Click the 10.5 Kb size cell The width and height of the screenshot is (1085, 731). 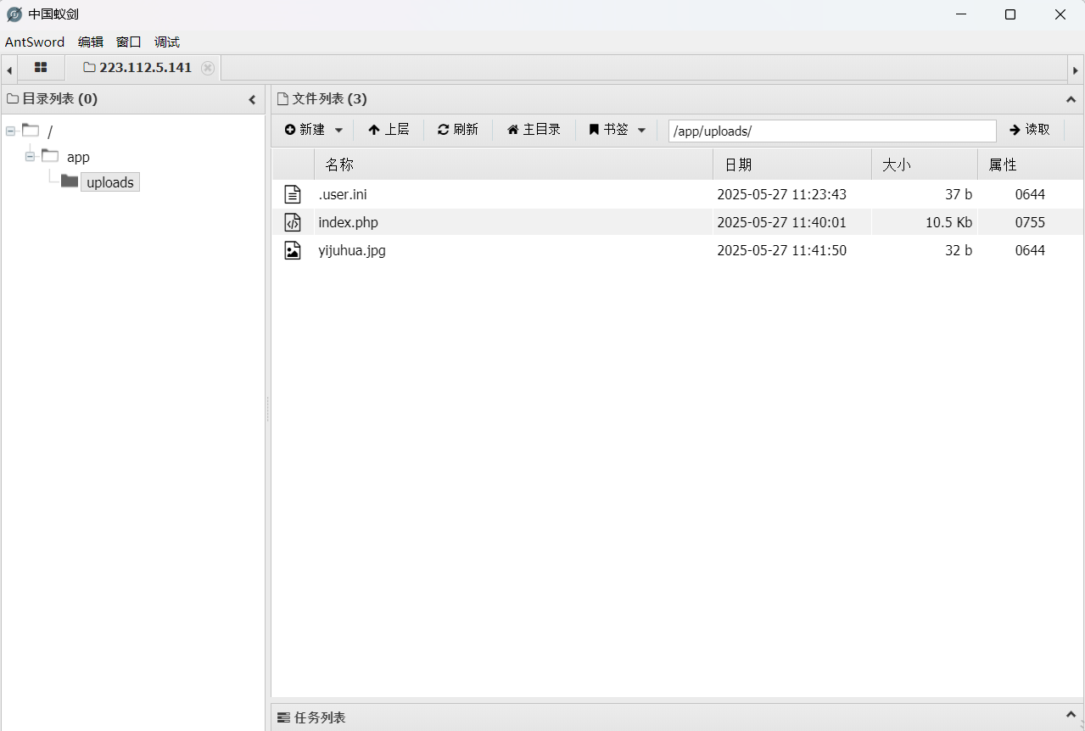point(948,222)
